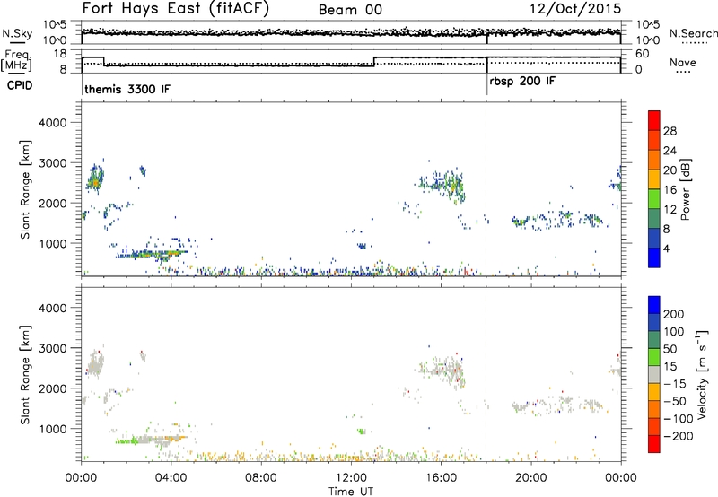Click the '-50' label on Velocity colorbar
This screenshot has width=718, height=497.
(x=675, y=401)
